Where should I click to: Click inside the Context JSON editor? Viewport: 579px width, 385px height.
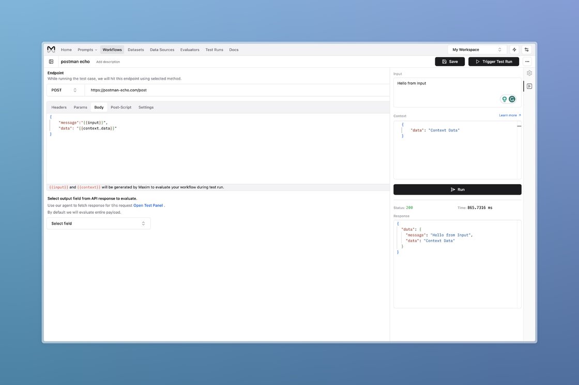pyautogui.click(x=457, y=150)
